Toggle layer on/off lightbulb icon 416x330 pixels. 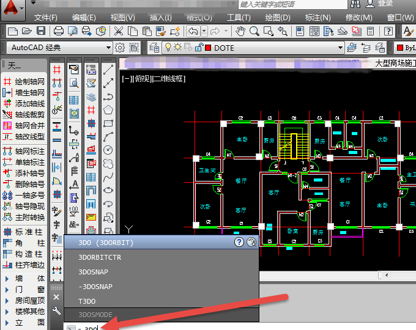168,48
